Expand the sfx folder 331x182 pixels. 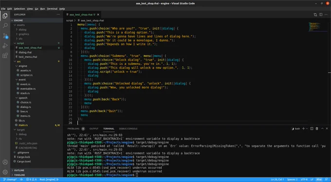coord(37,39)
